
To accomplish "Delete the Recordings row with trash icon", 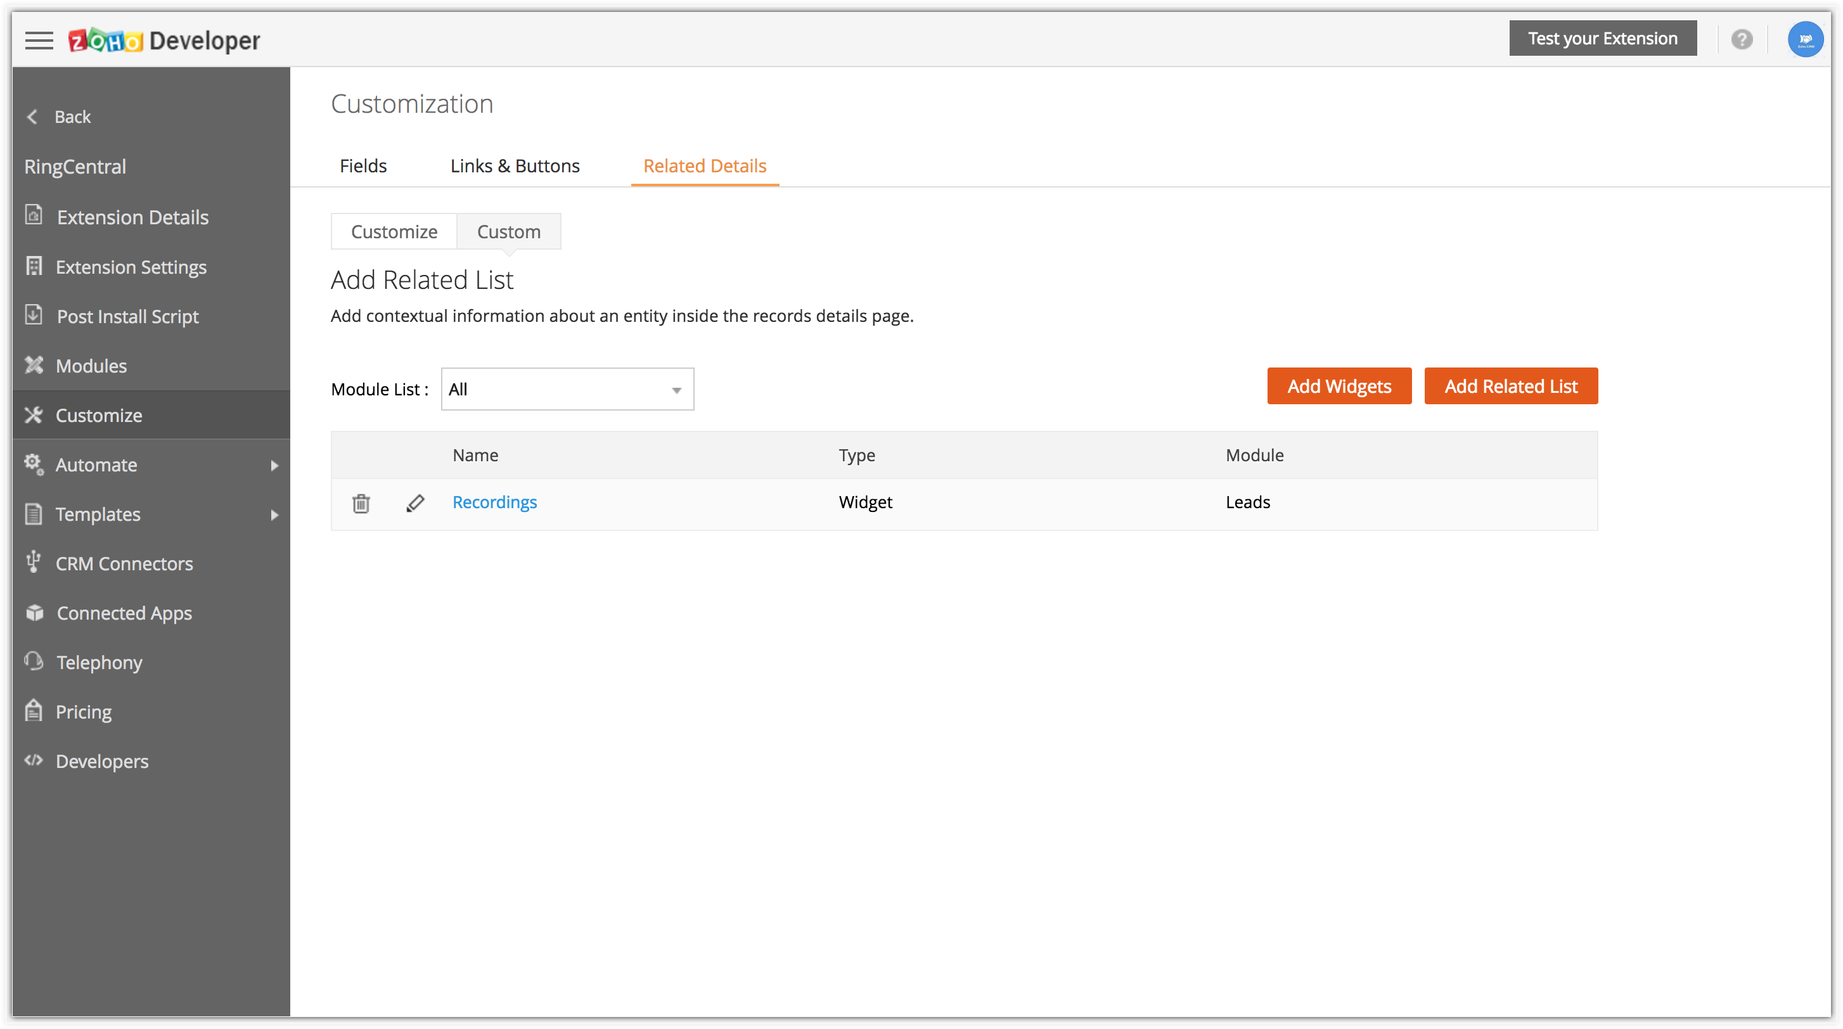I will point(361,504).
